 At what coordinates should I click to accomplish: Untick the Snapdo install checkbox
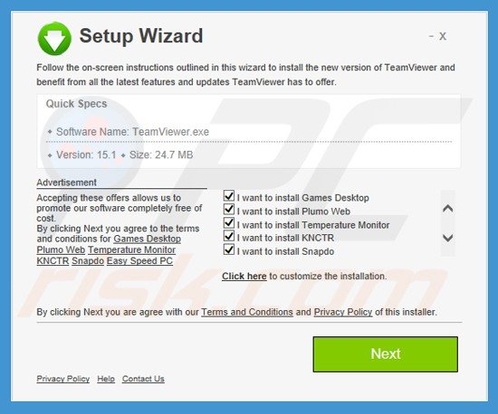pos(229,250)
